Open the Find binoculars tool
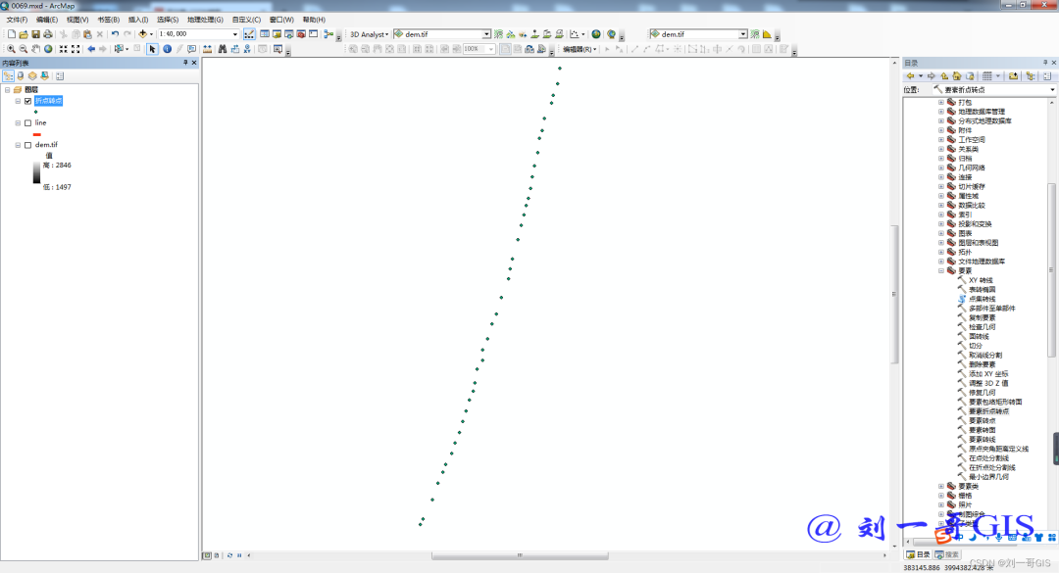This screenshot has height=573, width=1059. [x=223, y=49]
